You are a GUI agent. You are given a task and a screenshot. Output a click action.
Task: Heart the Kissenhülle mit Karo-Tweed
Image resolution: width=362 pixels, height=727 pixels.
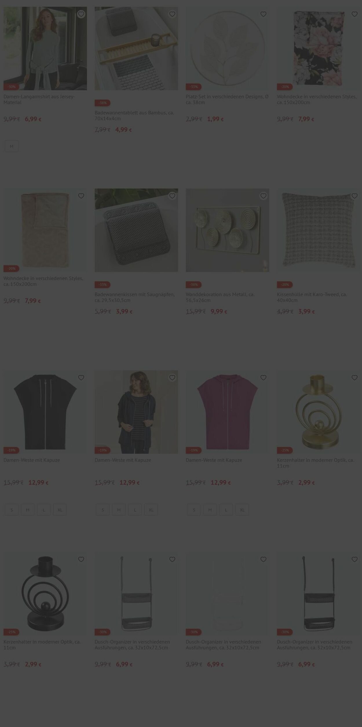coord(354,196)
